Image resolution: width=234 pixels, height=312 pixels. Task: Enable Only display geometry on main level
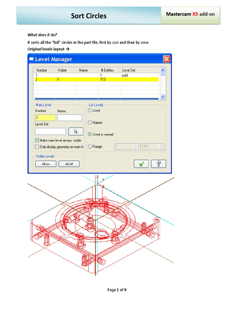(37, 147)
